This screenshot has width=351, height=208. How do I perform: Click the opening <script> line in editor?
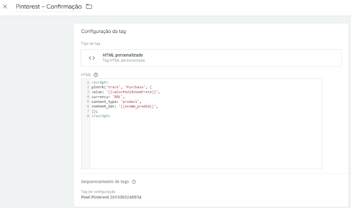point(100,82)
